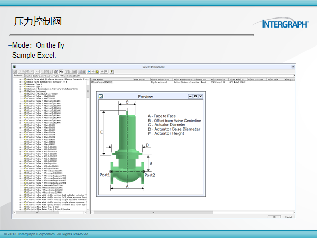The width and height of the screenshot is (317, 238).
Task: Click the Address path input field
Action: click(x=160, y=76)
